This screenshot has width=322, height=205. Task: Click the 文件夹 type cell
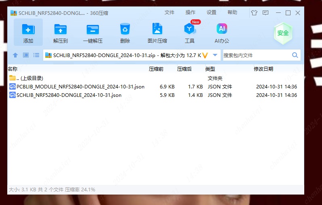215,78
